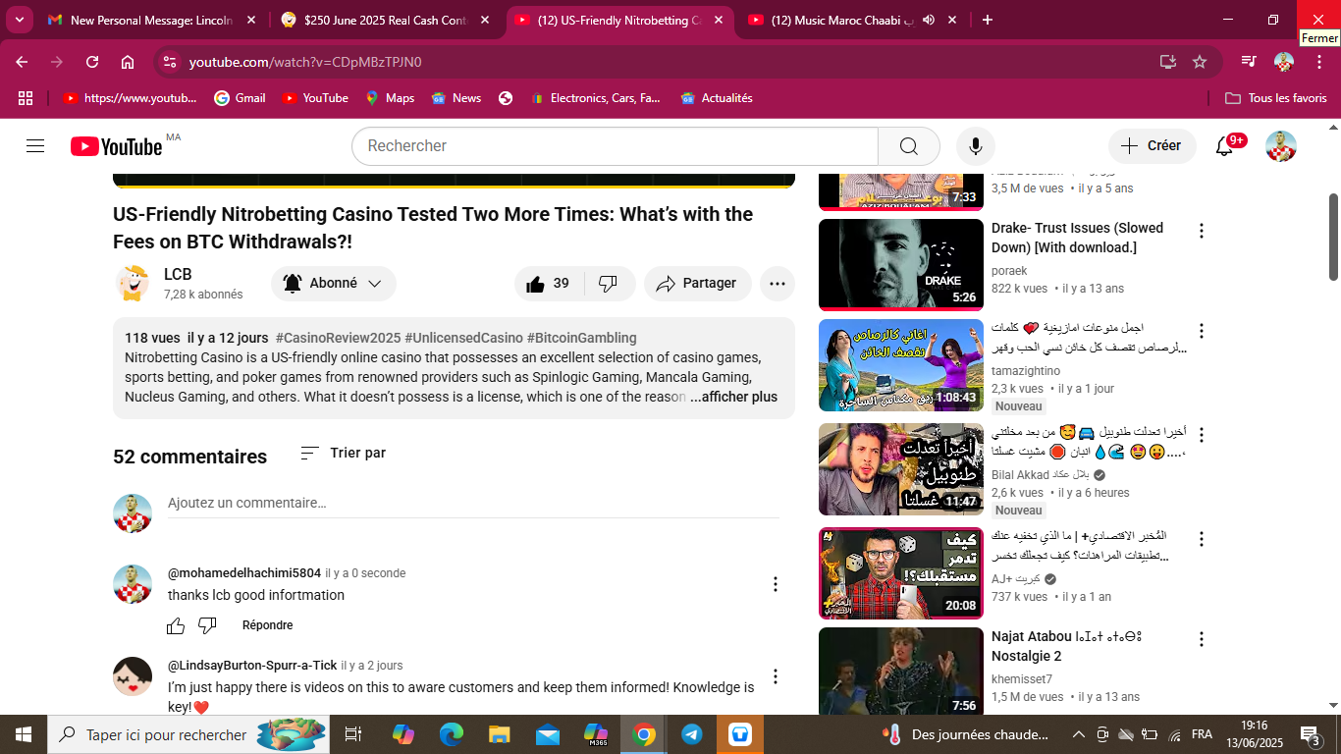This screenshot has width=1341, height=754.
Task: Open the #CasinoReview2025 hashtag
Action: click(338, 338)
